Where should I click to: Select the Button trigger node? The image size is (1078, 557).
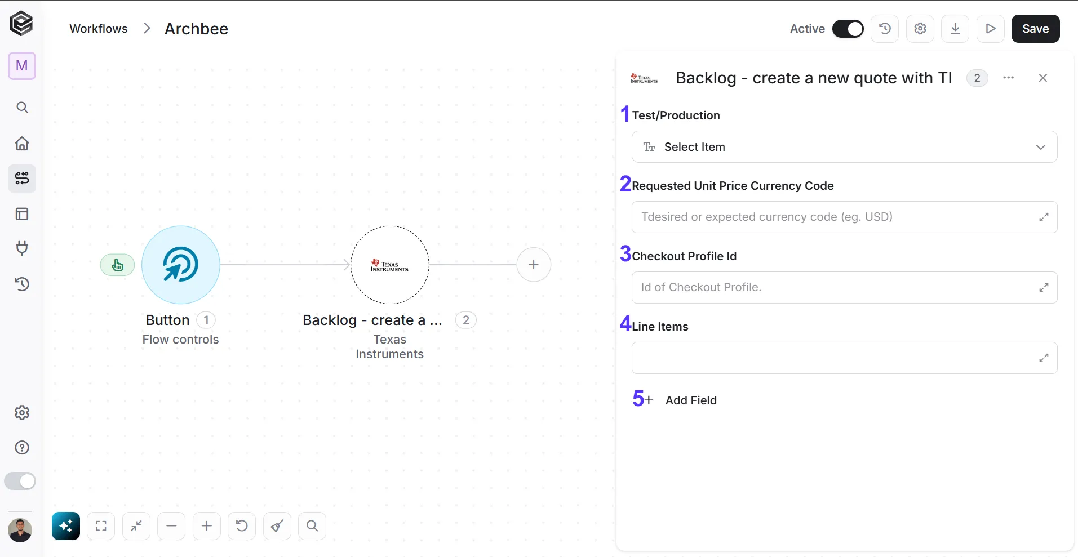(180, 265)
